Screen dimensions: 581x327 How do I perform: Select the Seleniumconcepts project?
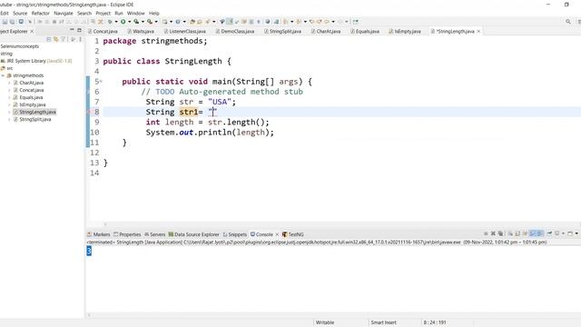tap(20, 46)
